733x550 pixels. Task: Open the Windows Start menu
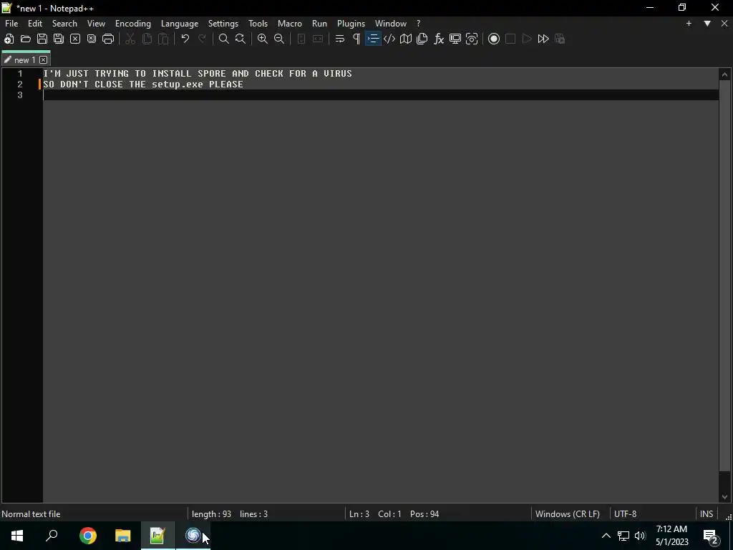(x=17, y=536)
